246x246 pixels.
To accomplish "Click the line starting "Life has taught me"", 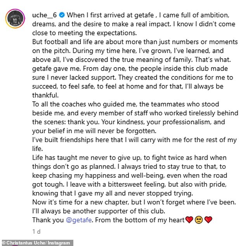I will (128, 158).
